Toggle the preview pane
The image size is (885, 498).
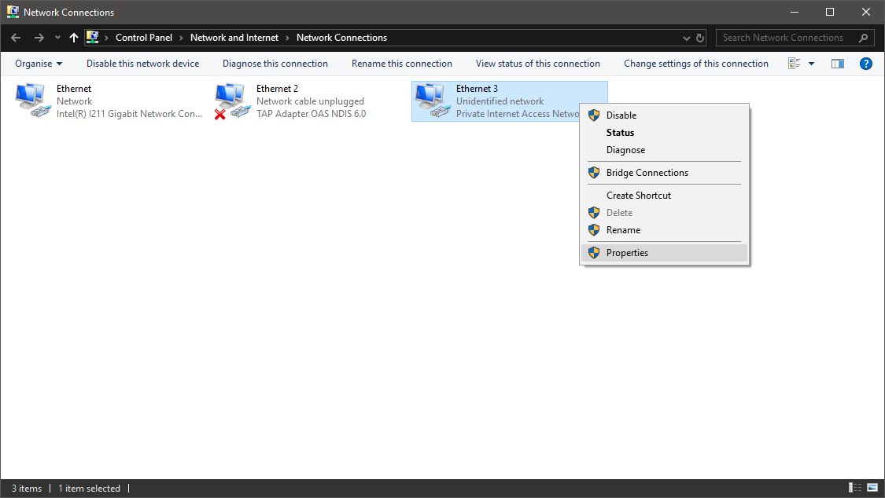click(x=838, y=64)
